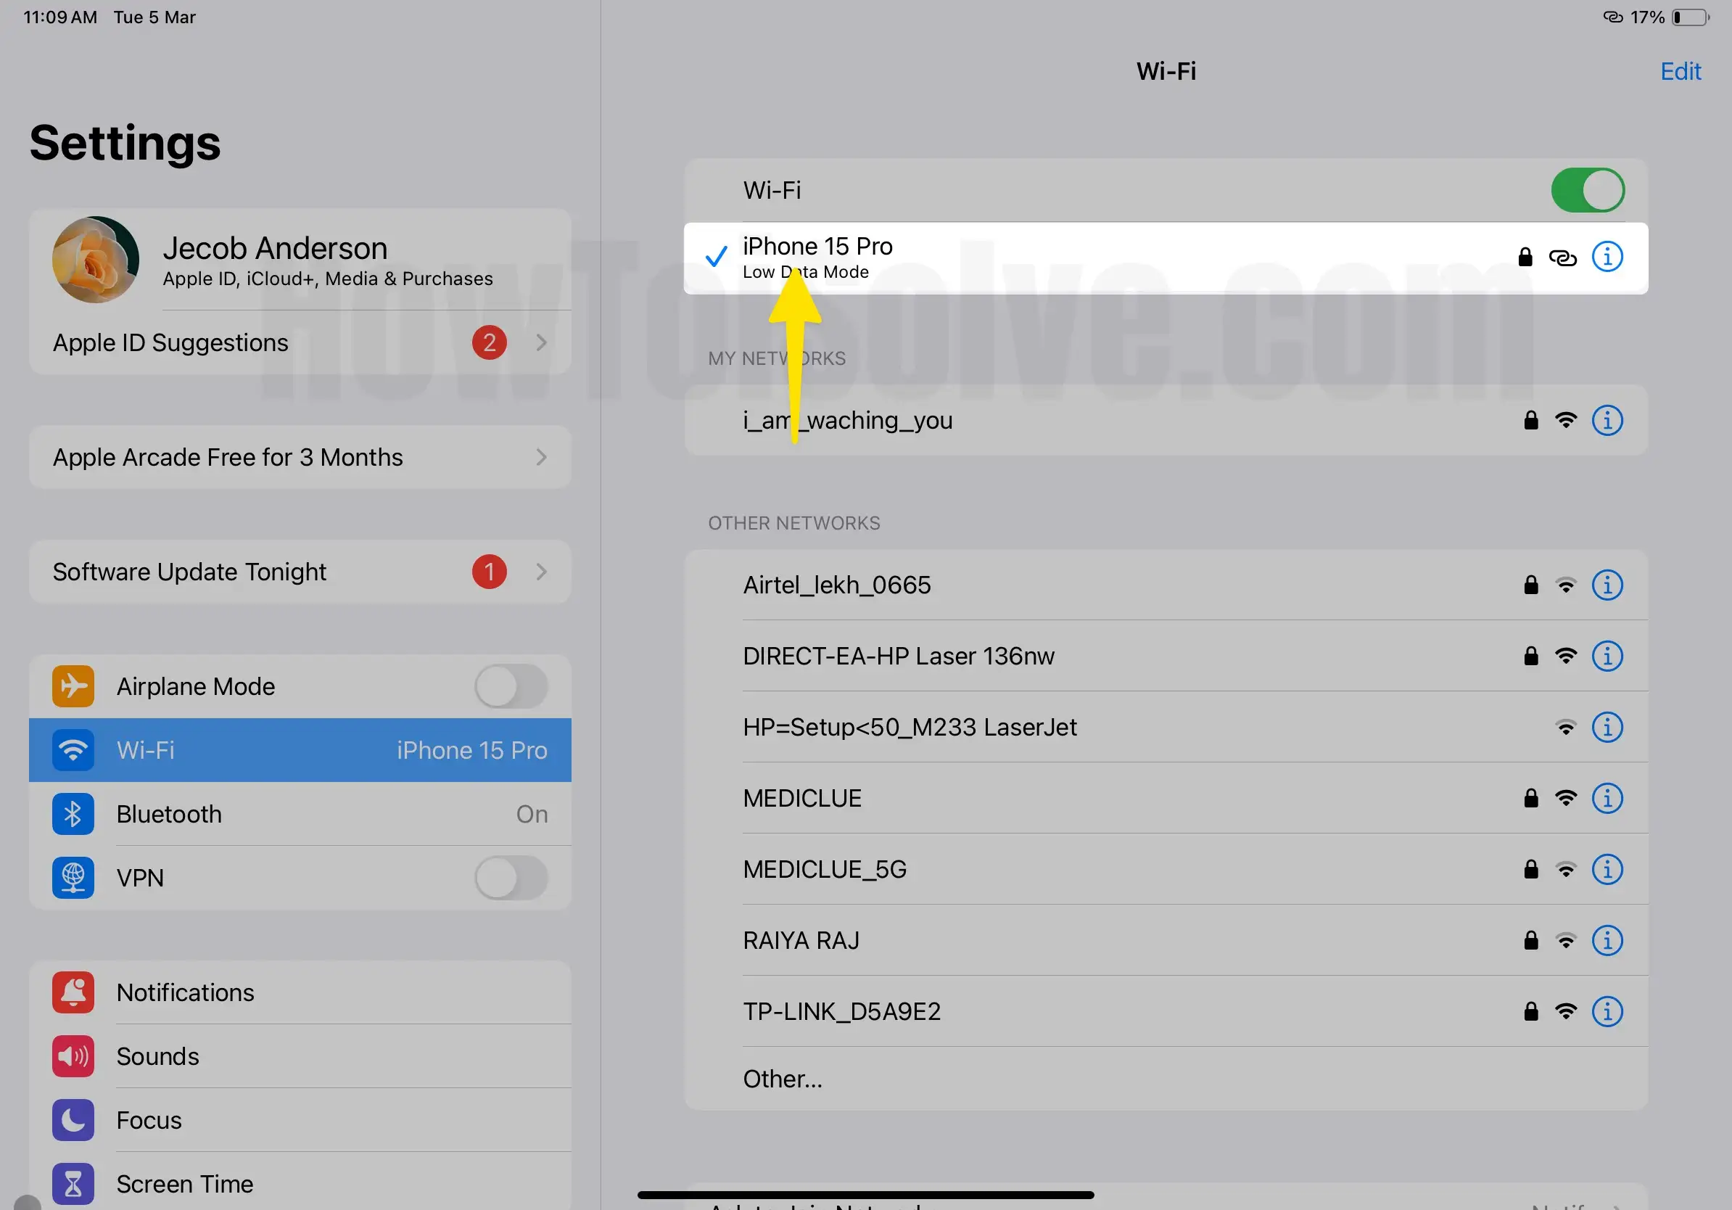Image resolution: width=1732 pixels, height=1210 pixels.
Task: Open info for iPhone 15 Pro network
Action: pyautogui.click(x=1607, y=257)
